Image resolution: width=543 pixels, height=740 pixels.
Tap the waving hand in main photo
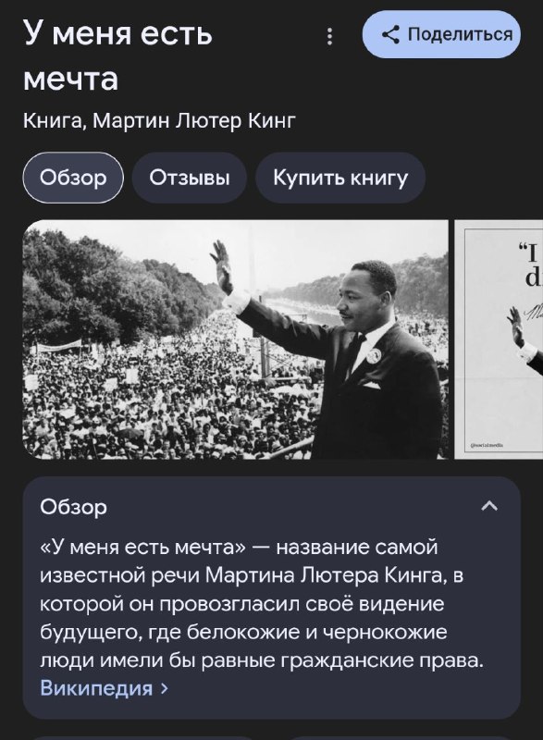pyautogui.click(x=221, y=265)
